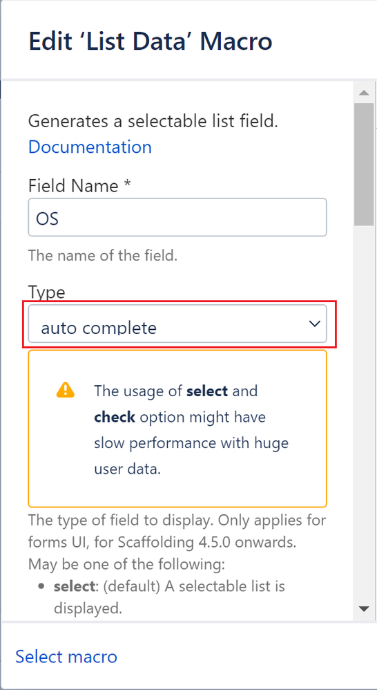Click the chevron arrow on Type dropdown
Screen dimensions: 377x690
[x=314, y=324]
